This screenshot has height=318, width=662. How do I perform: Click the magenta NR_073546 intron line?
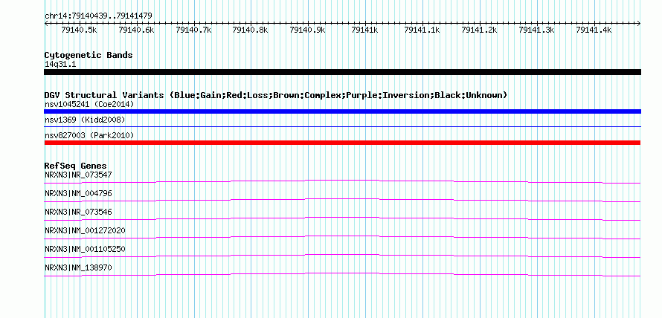click(x=342, y=217)
